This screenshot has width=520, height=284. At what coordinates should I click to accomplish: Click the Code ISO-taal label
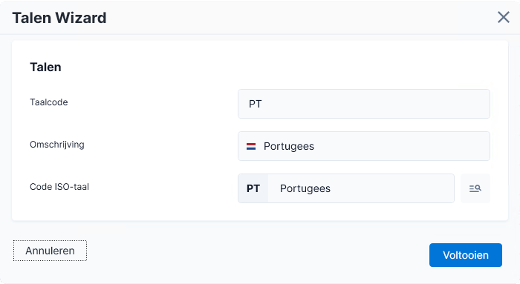click(x=59, y=187)
